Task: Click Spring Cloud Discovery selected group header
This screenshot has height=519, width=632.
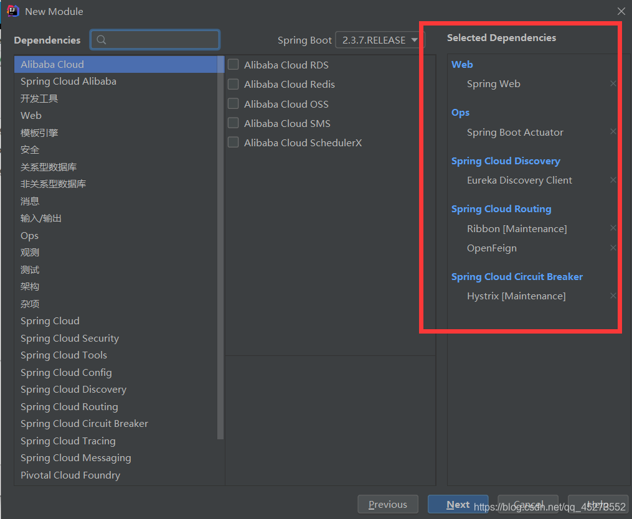Action: coord(506,161)
